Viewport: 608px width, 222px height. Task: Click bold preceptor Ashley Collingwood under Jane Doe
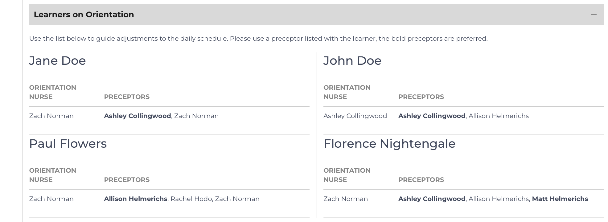click(137, 116)
